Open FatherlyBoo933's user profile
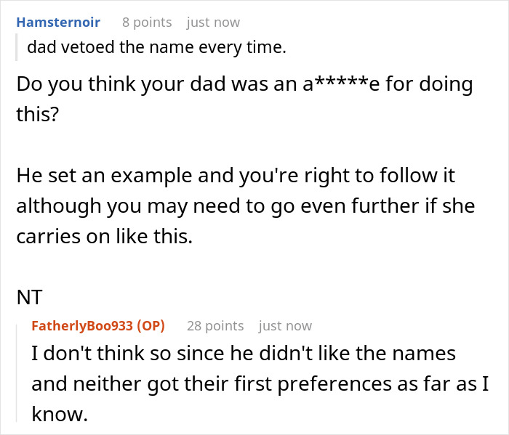 click(x=81, y=326)
